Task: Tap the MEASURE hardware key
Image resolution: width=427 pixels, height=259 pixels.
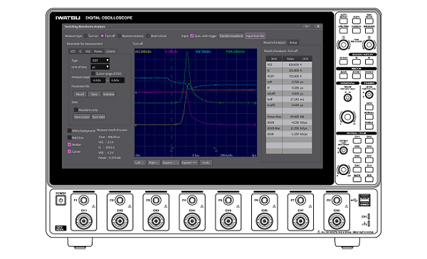Action: point(369,31)
